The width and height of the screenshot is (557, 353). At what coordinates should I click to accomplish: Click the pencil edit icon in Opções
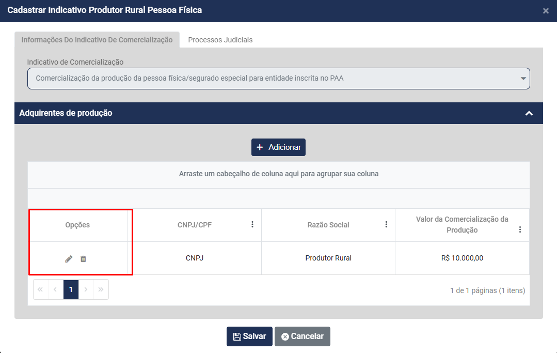click(x=69, y=258)
